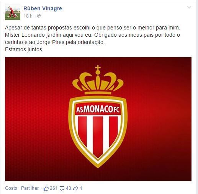Click the comment speech bubble icon
Screen dimensions: 198x194
click(62, 188)
